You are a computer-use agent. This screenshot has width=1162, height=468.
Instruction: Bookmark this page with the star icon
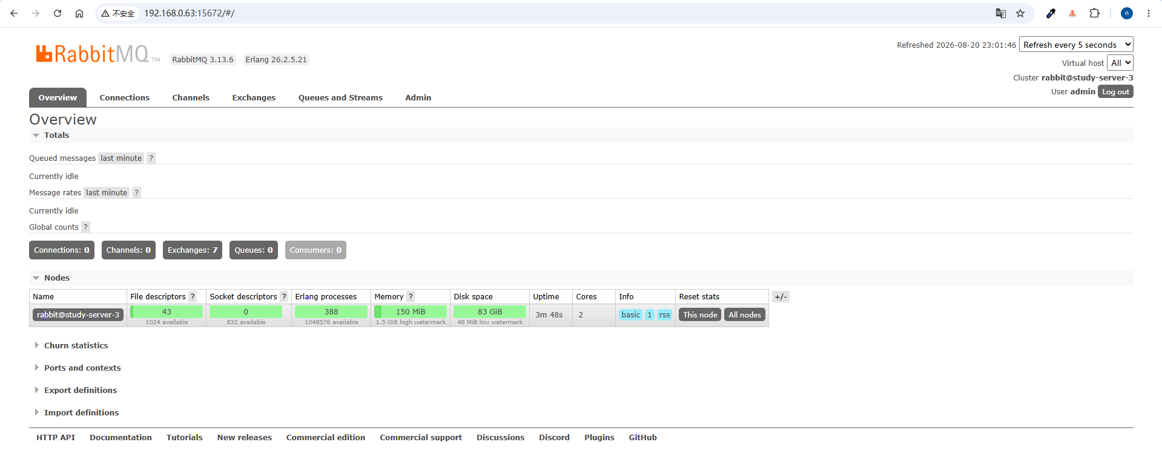(x=1020, y=13)
